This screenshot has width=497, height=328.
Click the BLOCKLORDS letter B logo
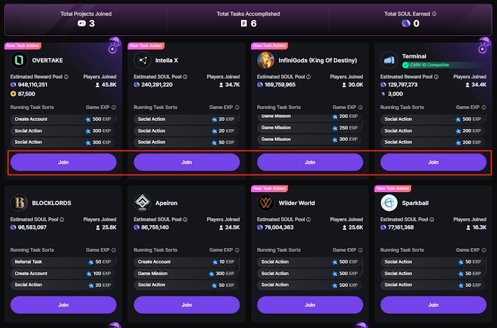[x=19, y=203]
